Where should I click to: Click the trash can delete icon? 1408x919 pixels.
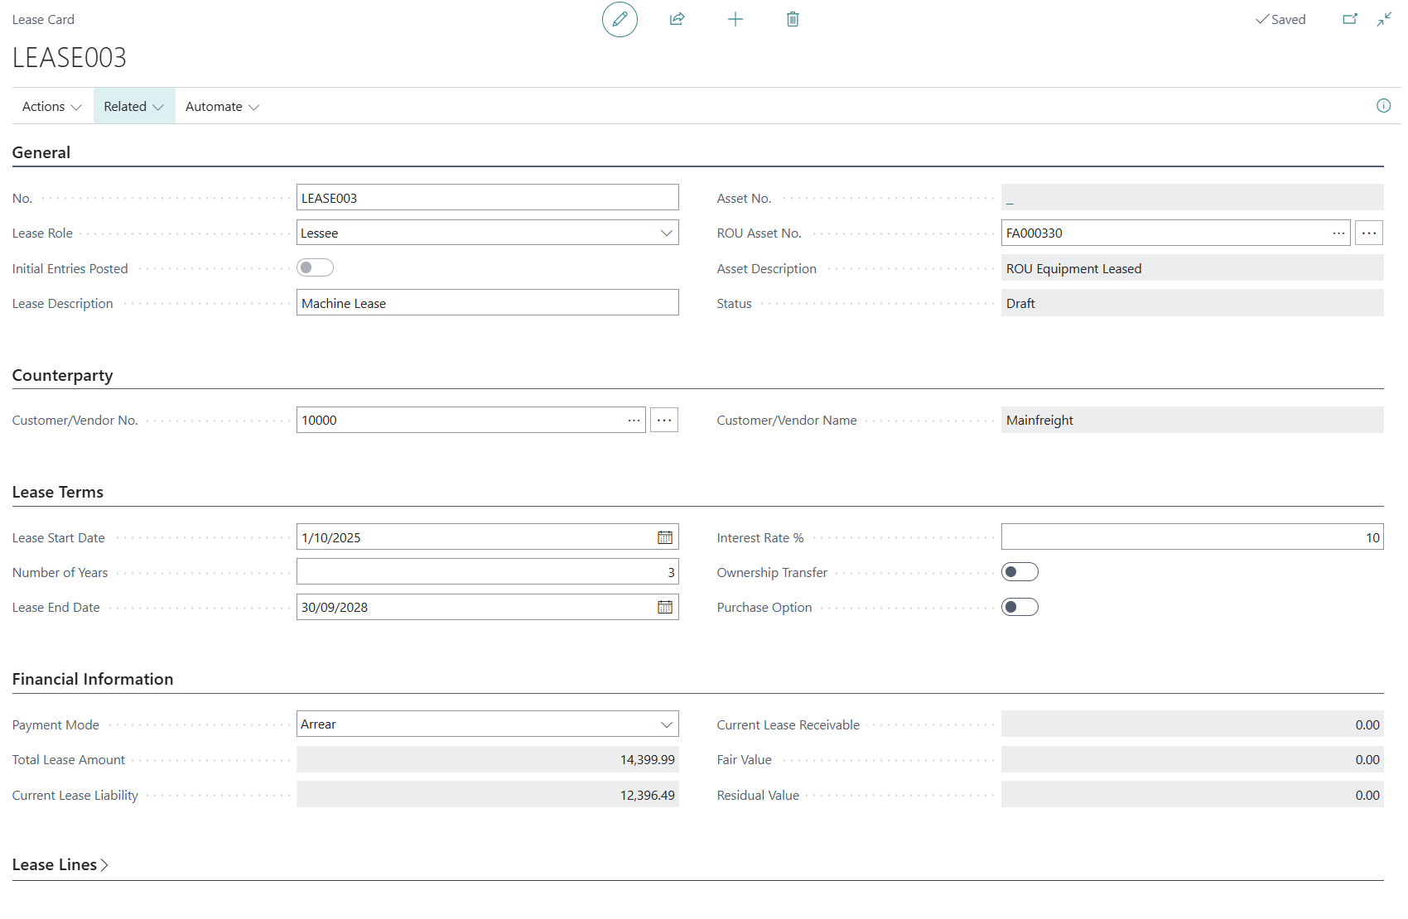coord(793,19)
